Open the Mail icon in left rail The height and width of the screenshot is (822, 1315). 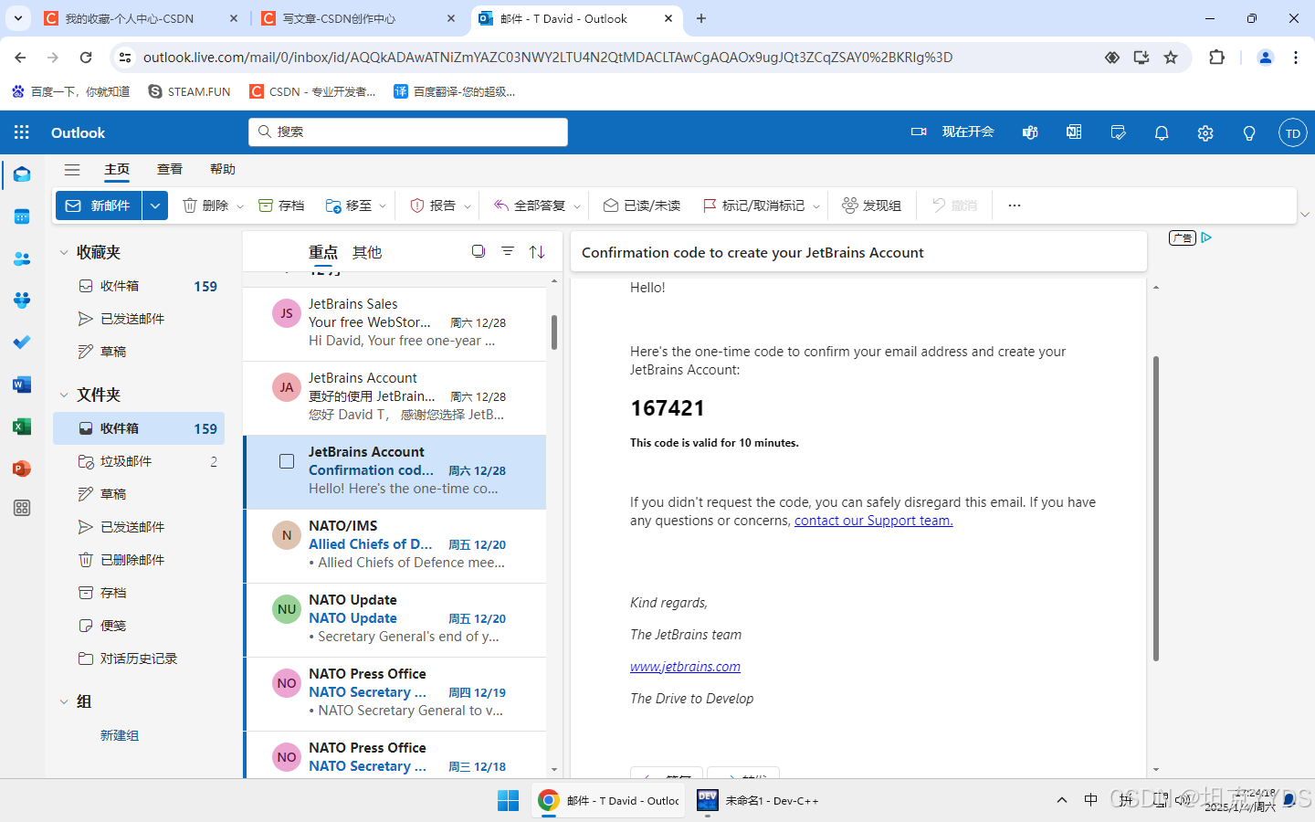(22, 174)
